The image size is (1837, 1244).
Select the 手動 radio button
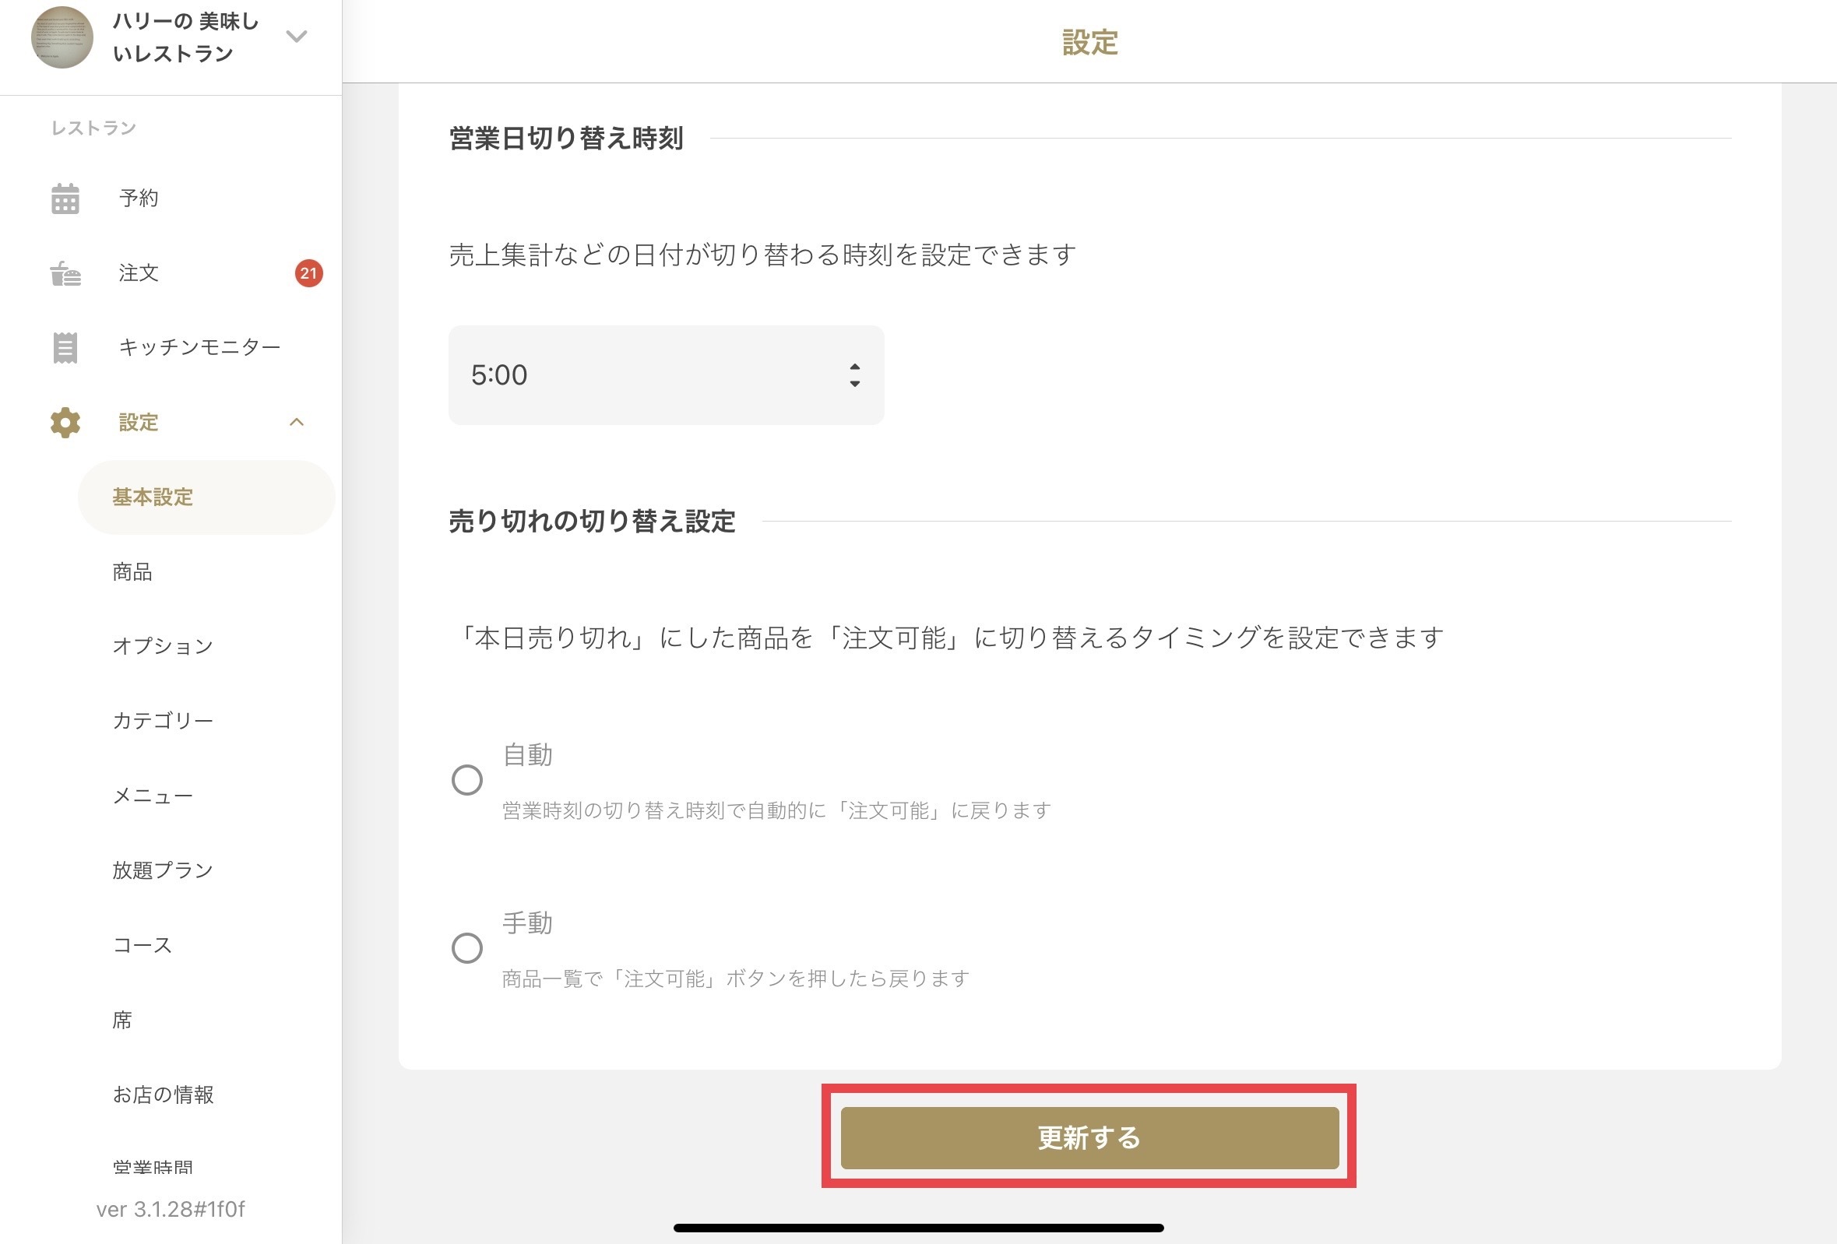467,947
